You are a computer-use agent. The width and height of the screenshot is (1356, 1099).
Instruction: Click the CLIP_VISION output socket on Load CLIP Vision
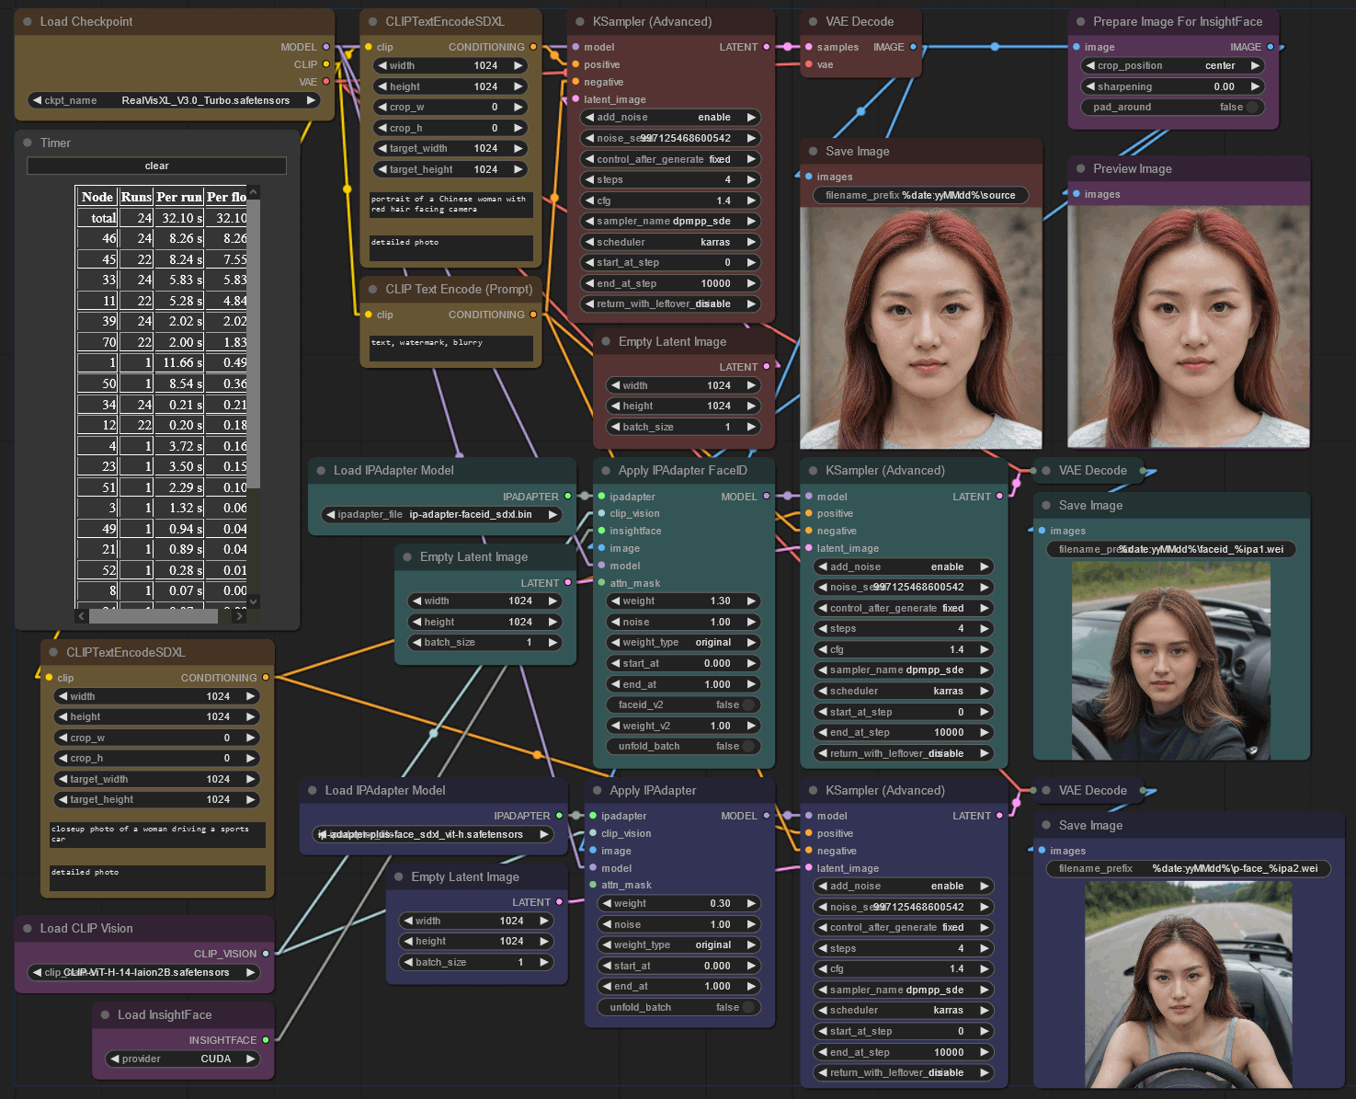click(266, 954)
